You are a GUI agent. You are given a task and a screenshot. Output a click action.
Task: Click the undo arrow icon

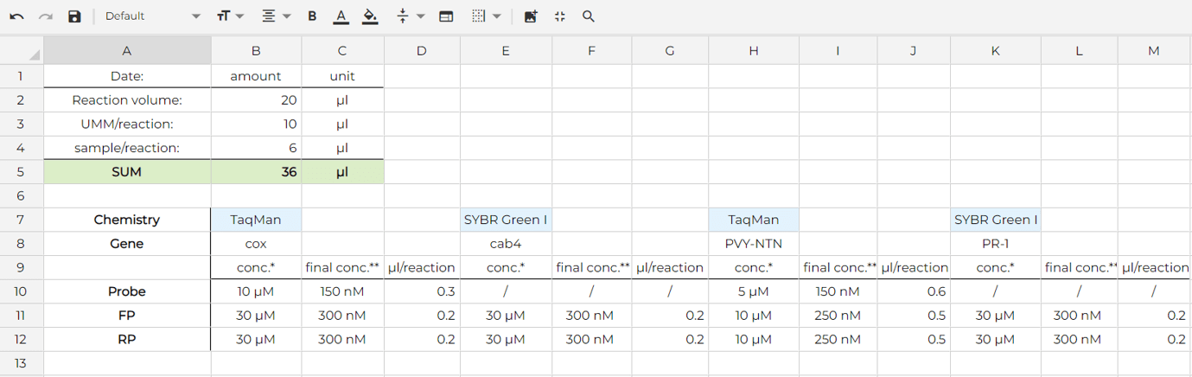pyautogui.click(x=16, y=16)
